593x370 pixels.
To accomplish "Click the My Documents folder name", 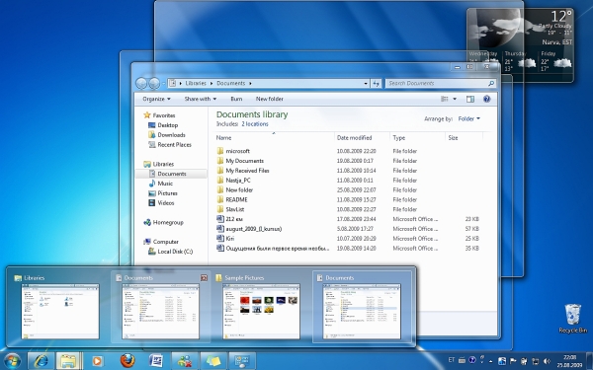I will click(x=245, y=161).
